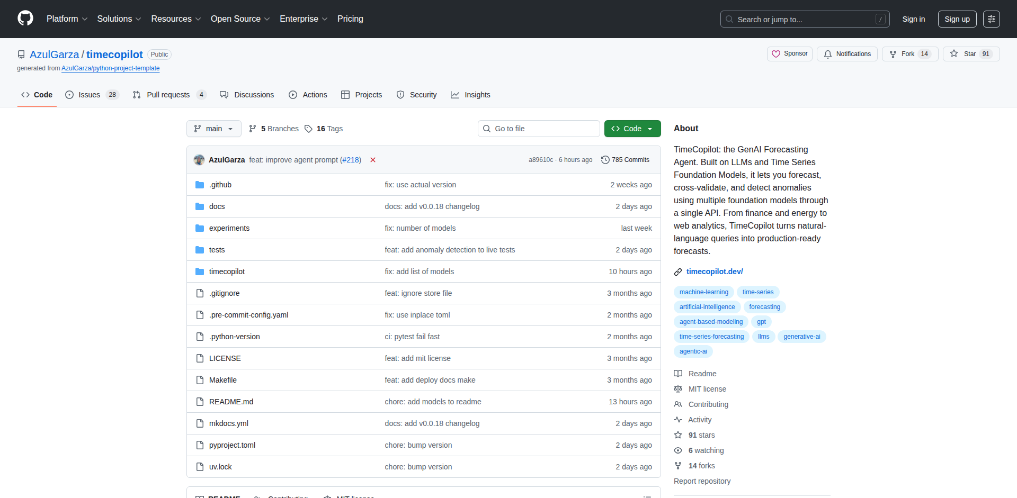Open the Contributing link in About

click(701, 404)
